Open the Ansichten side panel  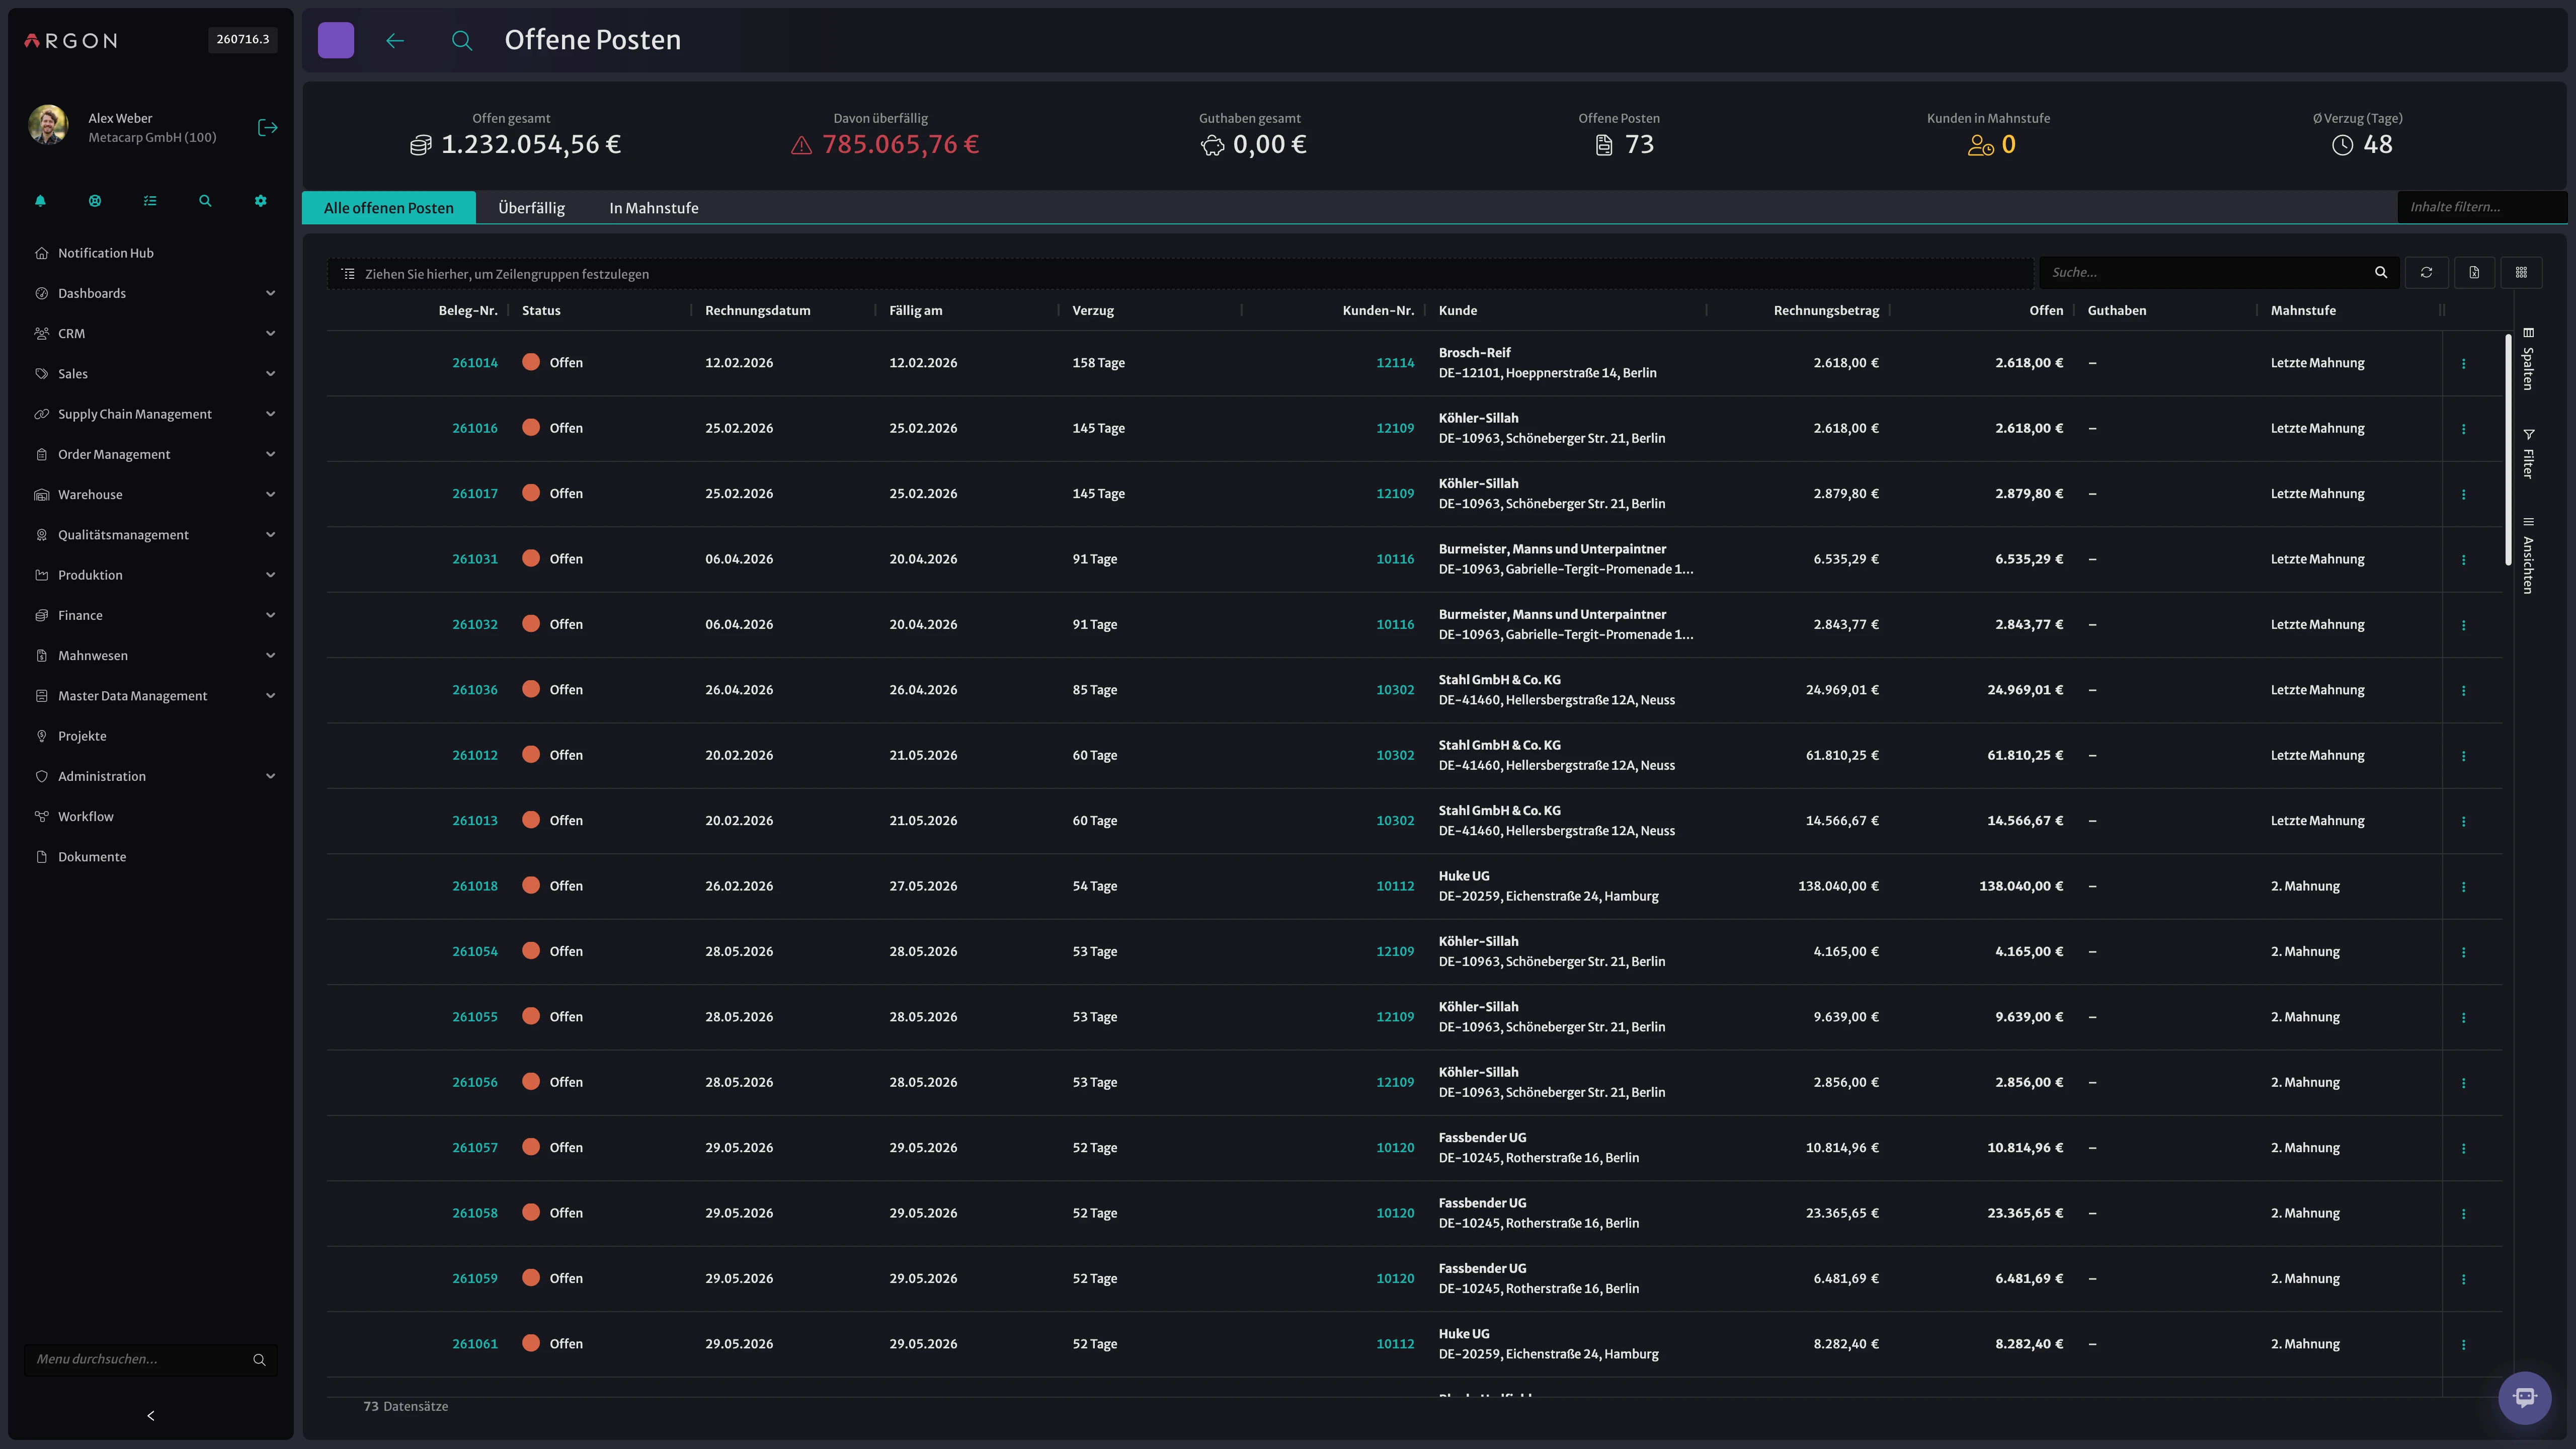tap(2528, 555)
